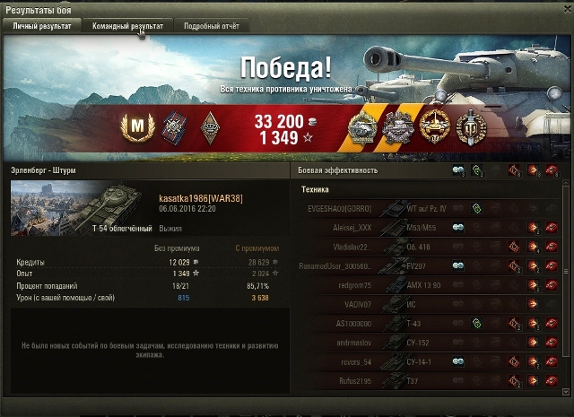Image resolution: width=574 pixels, height=417 pixels.
Task: Click the green tracking icon in WT auf Pz. IV row
Action: 476,209
